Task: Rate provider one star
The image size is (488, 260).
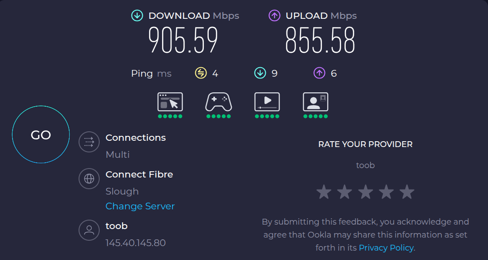Action: [324, 192]
